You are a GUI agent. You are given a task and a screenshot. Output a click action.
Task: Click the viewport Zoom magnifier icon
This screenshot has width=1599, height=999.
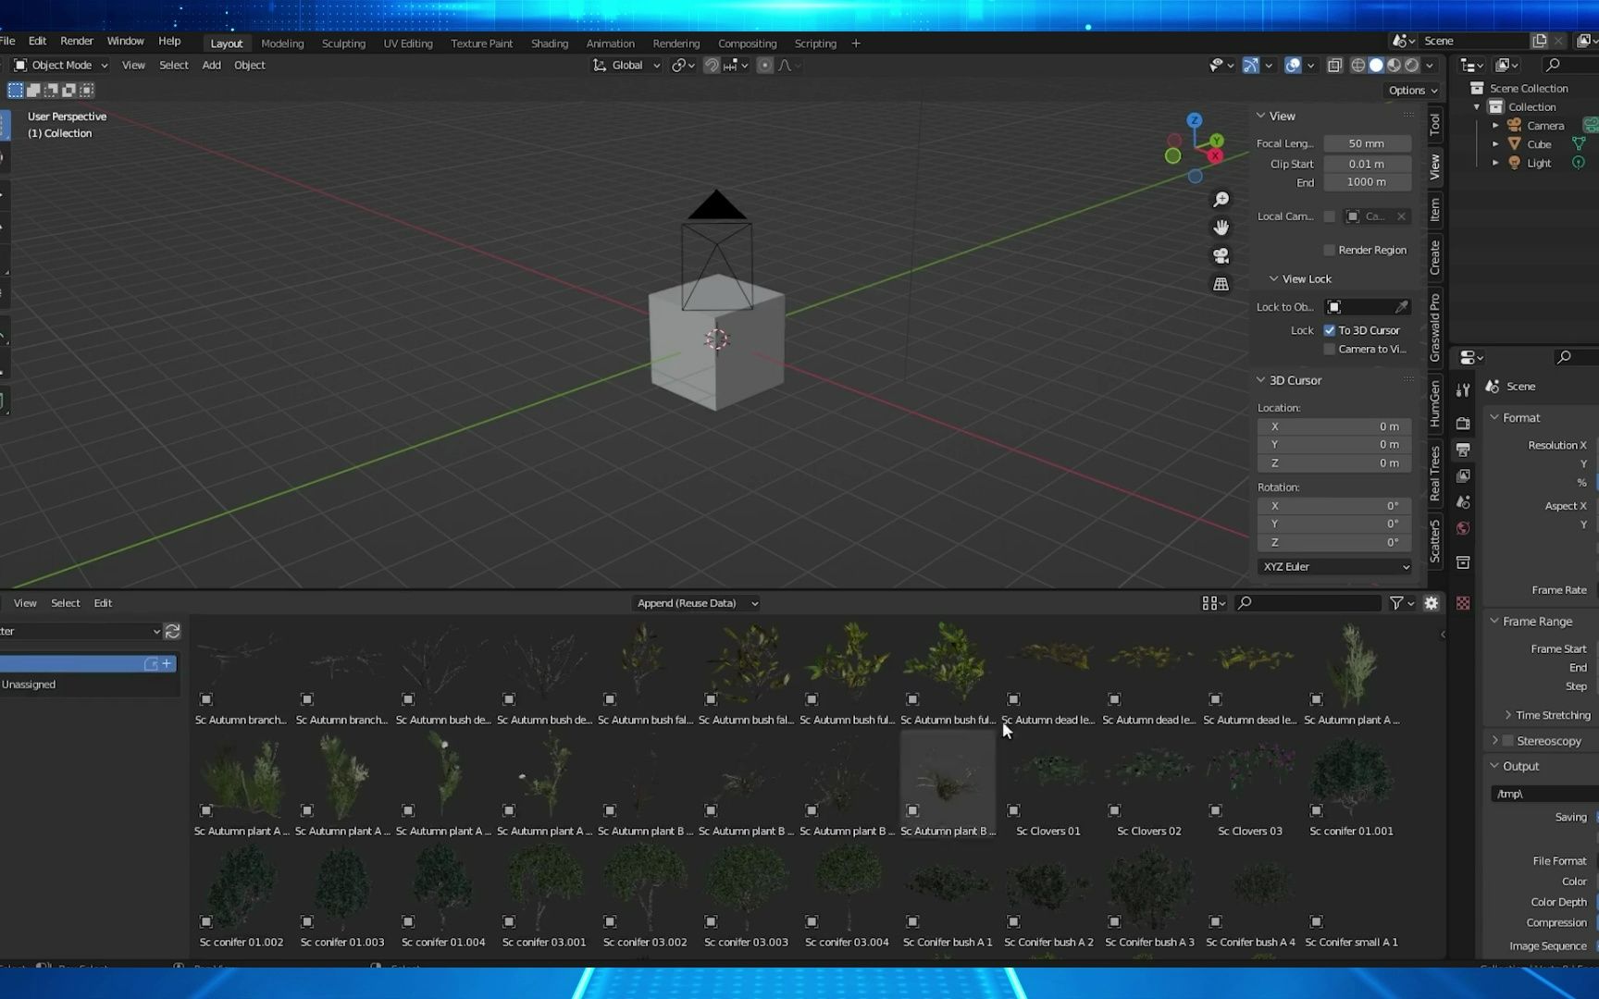[x=1221, y=199]
